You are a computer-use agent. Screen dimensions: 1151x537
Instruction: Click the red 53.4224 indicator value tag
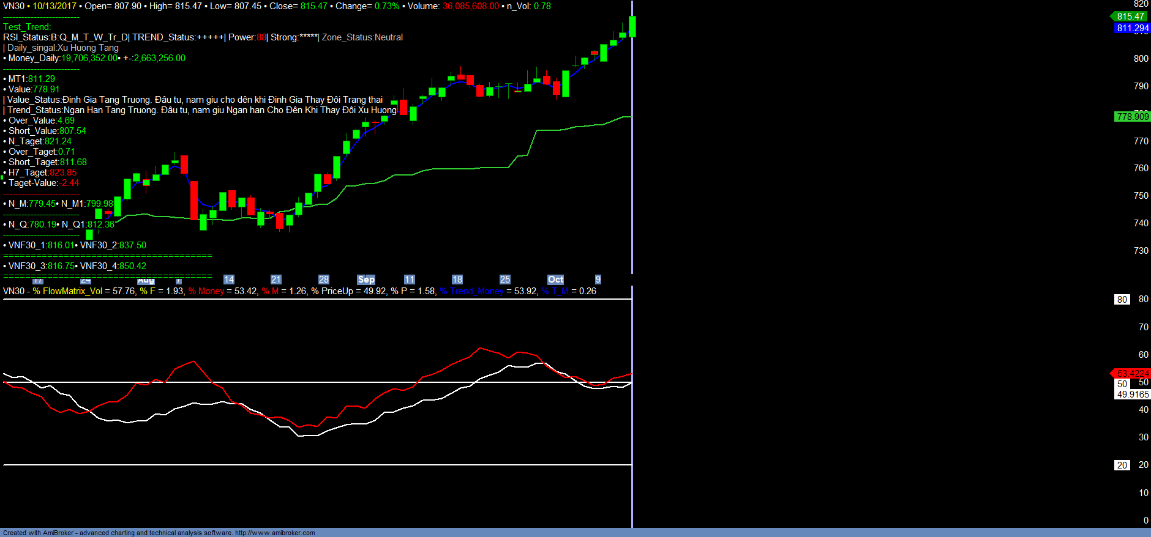[x=1132, y=374]
